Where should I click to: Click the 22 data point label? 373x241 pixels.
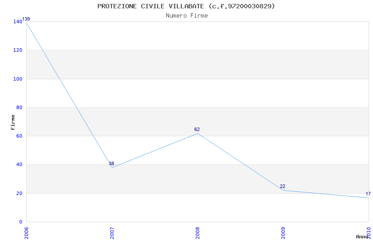pos(283,187)
